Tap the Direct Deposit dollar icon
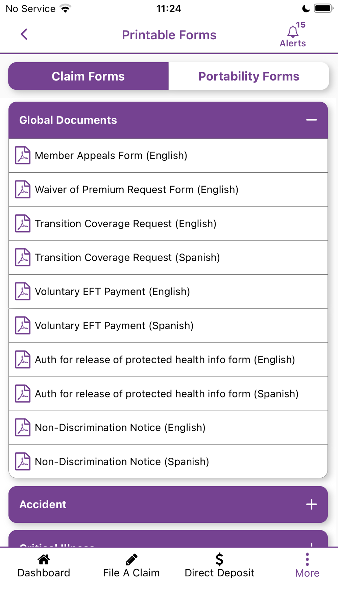Viewport: 338px width, 602px height. tap(219, 559)
